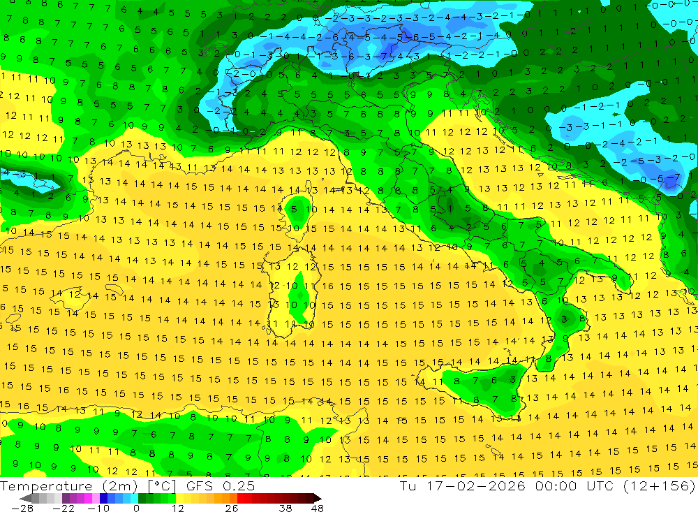Click the dark blue segment of the legend color bar
698x512 pixels.
103,498
